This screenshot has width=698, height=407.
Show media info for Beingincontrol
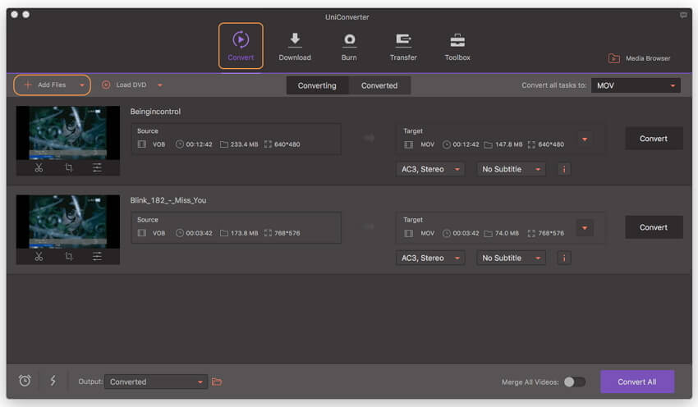coord(564,169)
